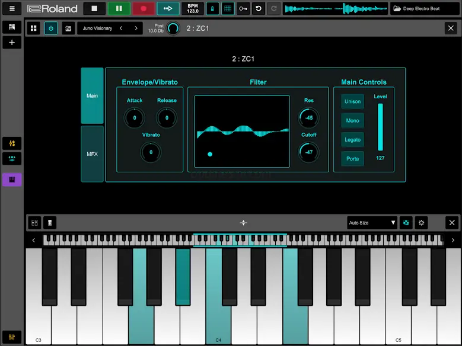This screenshot has width=462, height=346.
Task: Add a new track with plus icon
Action: point(12,43)
